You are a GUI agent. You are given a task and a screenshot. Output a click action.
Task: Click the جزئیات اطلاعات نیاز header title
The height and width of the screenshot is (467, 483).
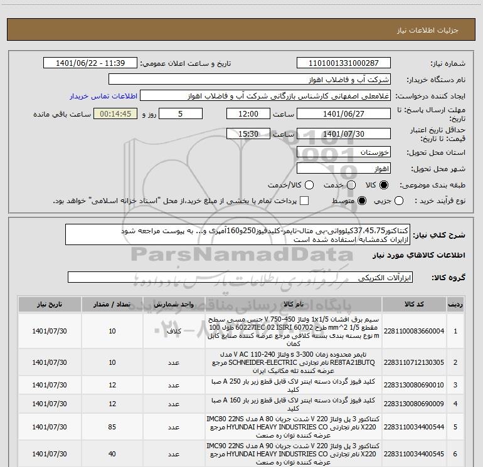pyautogui.click(x=428, y=30)
